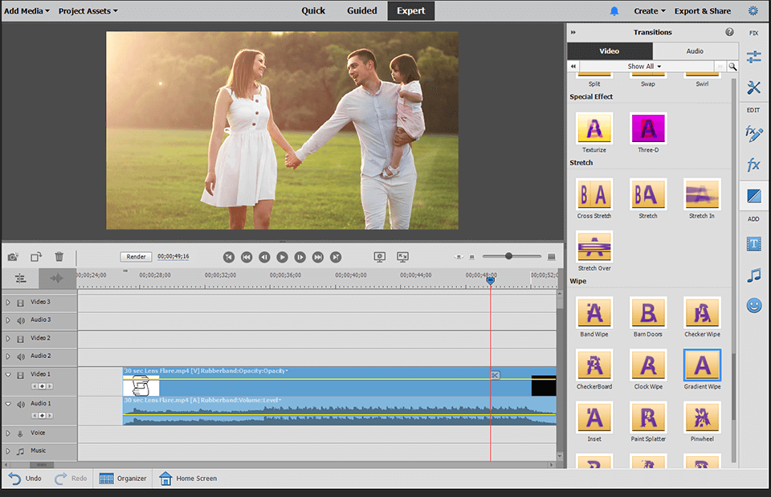Open the Music note panel

(x=753, y=275)
